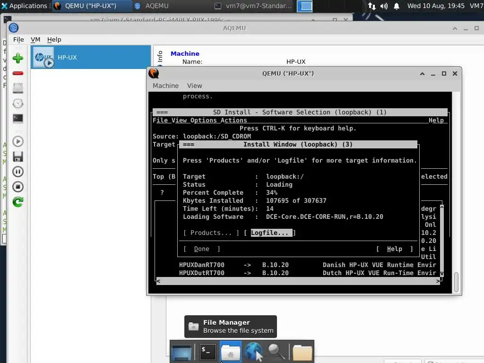Click the Machine heading in Info panel

(185, 53)
